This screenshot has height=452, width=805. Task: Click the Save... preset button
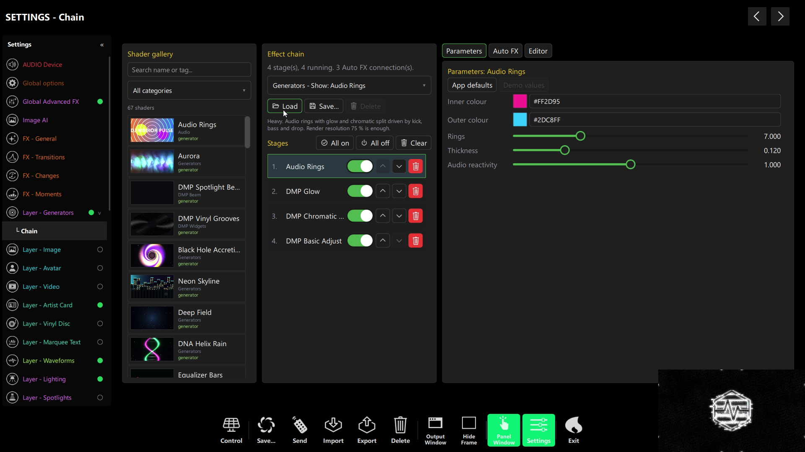tap(324, 106)
